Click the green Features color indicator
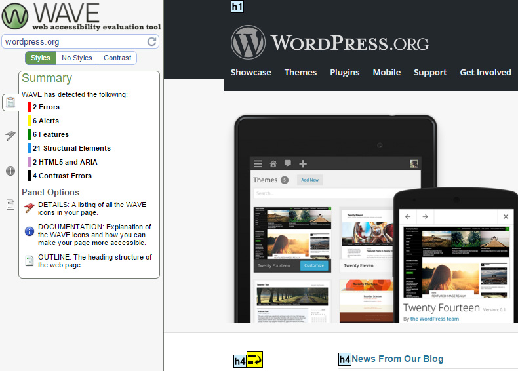 tap(30, 134)
